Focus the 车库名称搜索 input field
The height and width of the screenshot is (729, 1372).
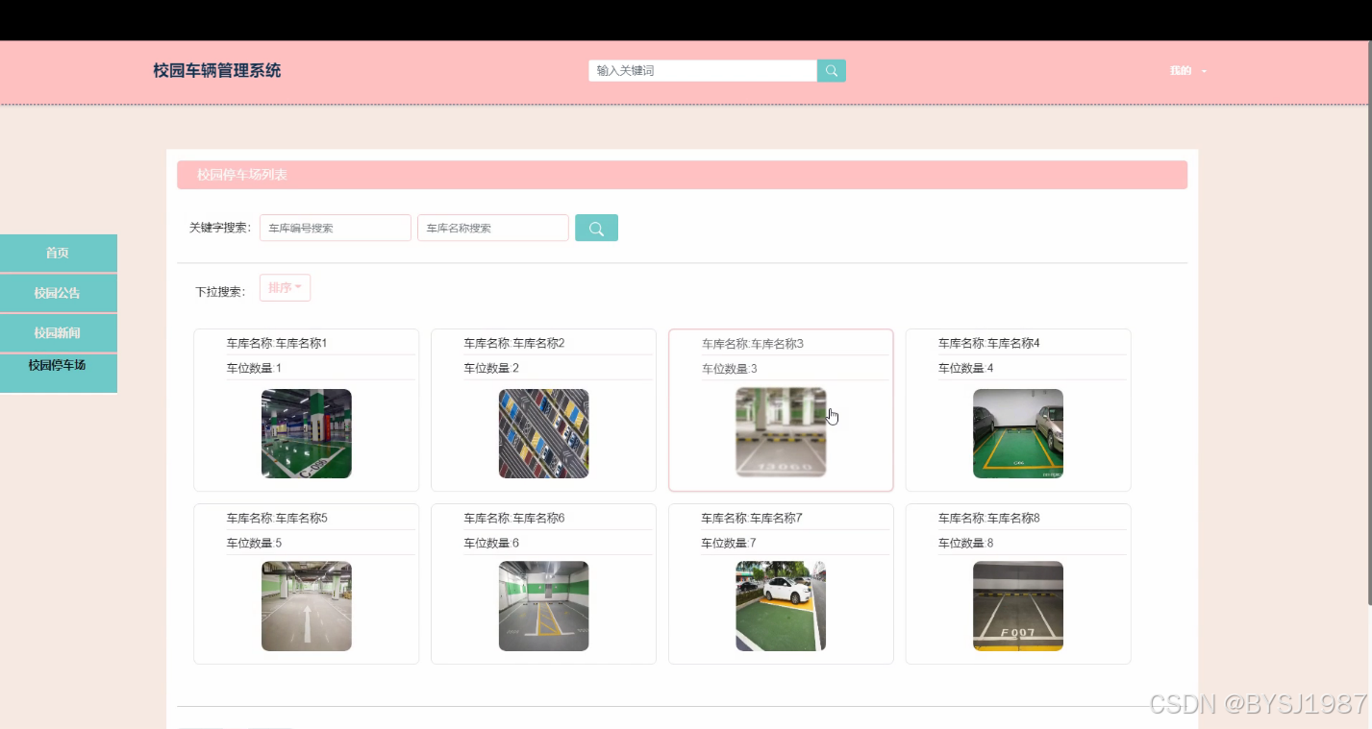pos(493,228)
